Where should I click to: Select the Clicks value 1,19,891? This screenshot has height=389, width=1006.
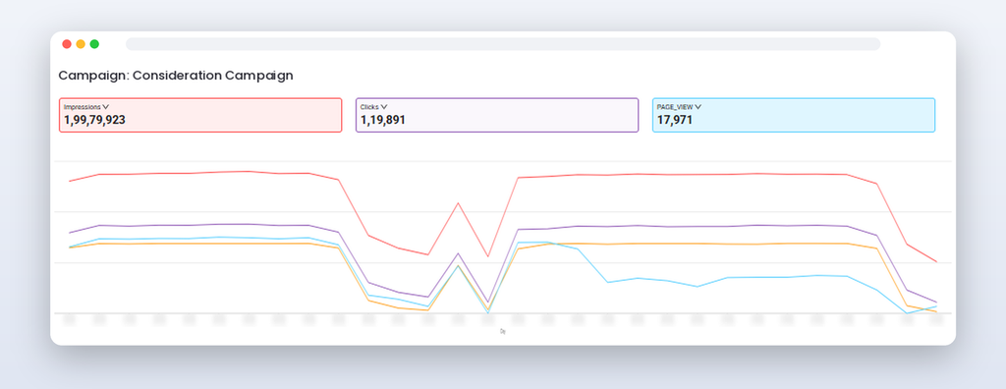(382, 120)
